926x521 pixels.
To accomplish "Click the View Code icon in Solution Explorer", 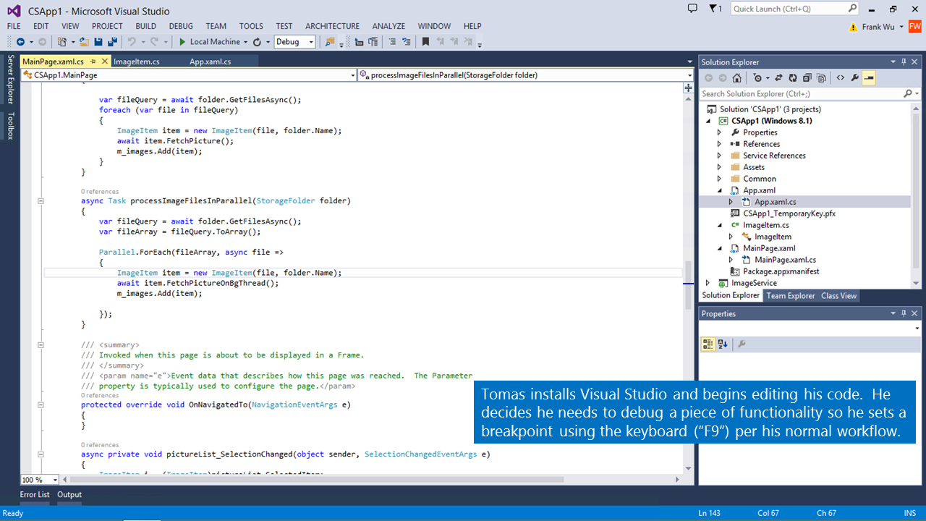I will point(840,78).
